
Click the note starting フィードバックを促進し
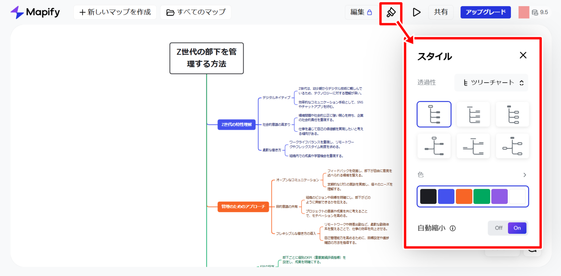pyautogui.click(x=359, y=173)
